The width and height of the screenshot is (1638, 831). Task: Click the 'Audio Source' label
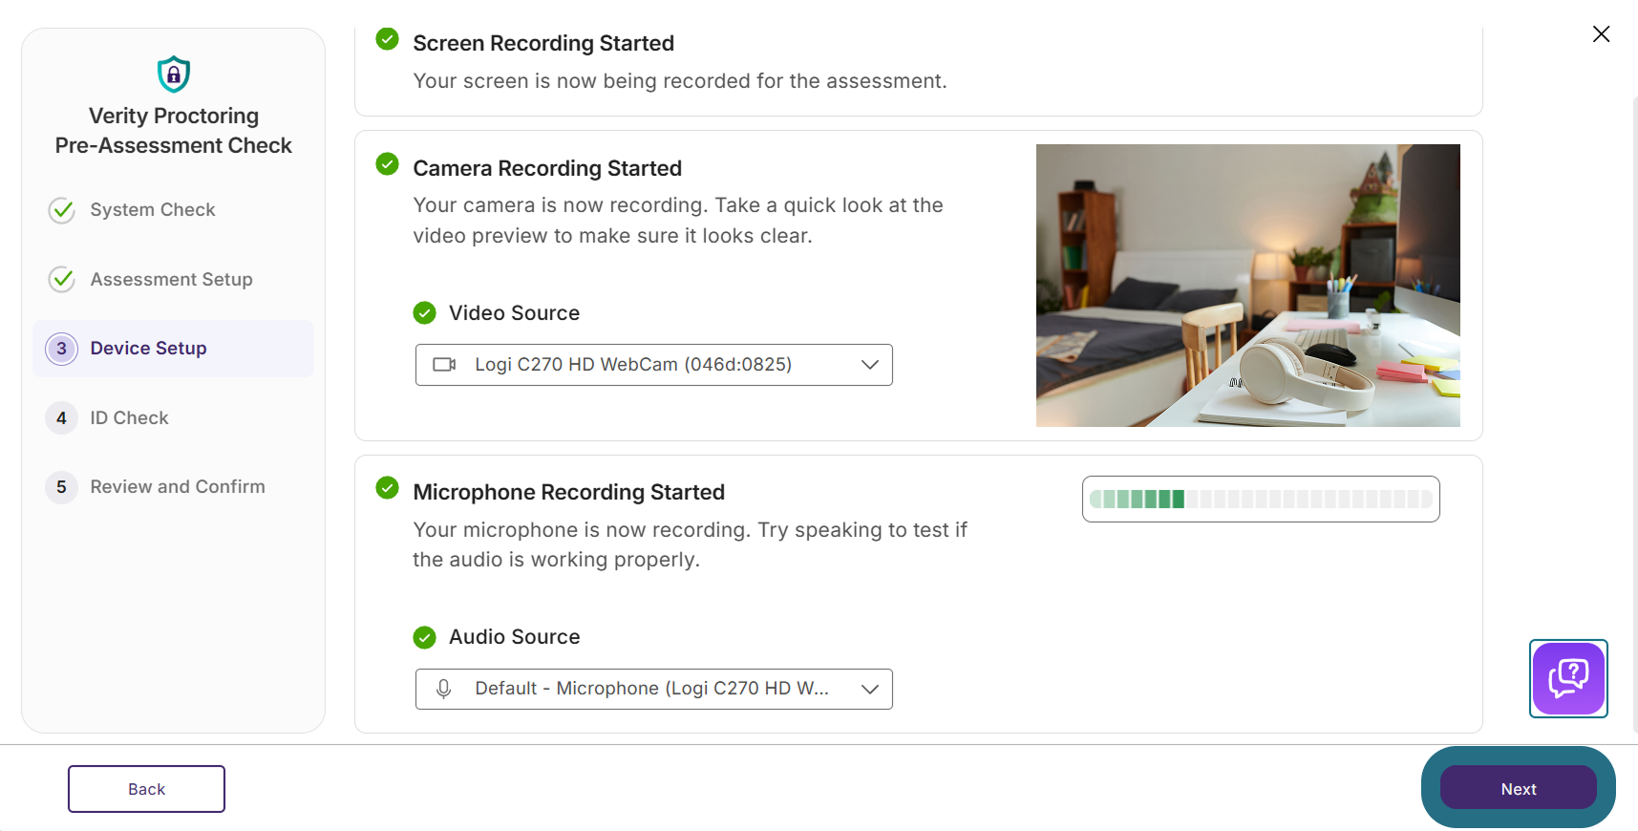click(x=515, y=637)
